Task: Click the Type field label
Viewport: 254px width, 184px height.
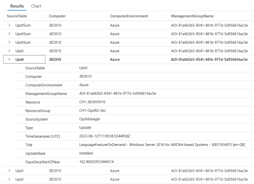Action: [x=29, y=128]
